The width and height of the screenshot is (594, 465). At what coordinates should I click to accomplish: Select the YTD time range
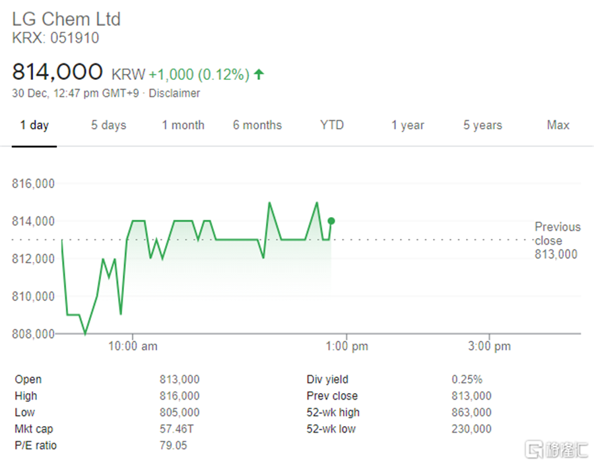[331, 125]
